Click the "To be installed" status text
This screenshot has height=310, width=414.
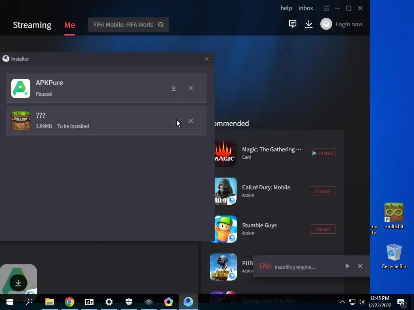73,126
